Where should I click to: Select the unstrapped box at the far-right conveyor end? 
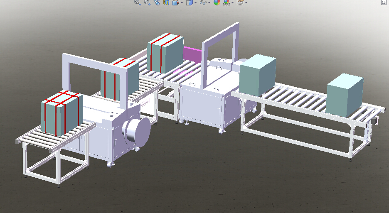click(x=345, y=95)
